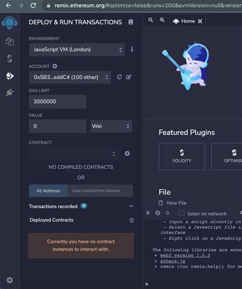Close the Home tab
Image resolution: width=242 pixels, height=289 pixels.
[200, 21]
